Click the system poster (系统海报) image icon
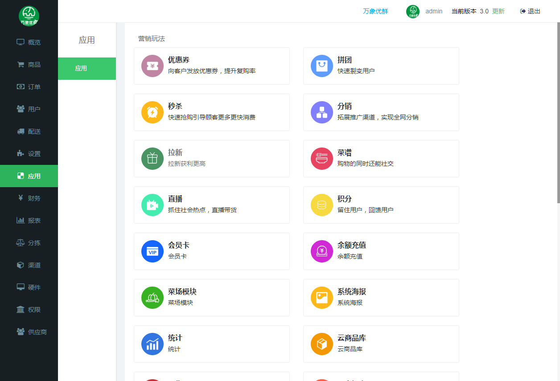 [x=322, y=298]
